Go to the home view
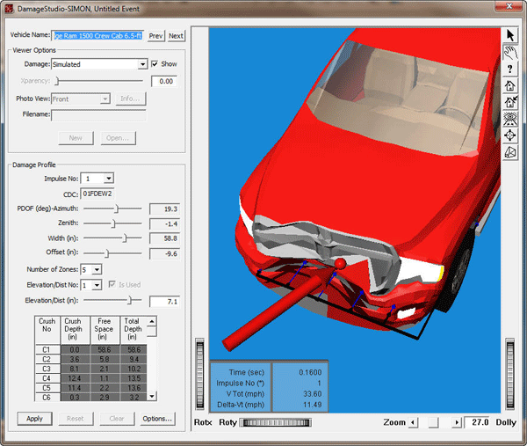The image size is (527, 446). point(511,85)
